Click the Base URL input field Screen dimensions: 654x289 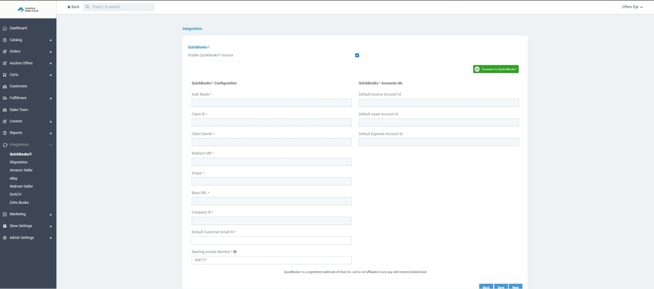click(x=272, y=201)
